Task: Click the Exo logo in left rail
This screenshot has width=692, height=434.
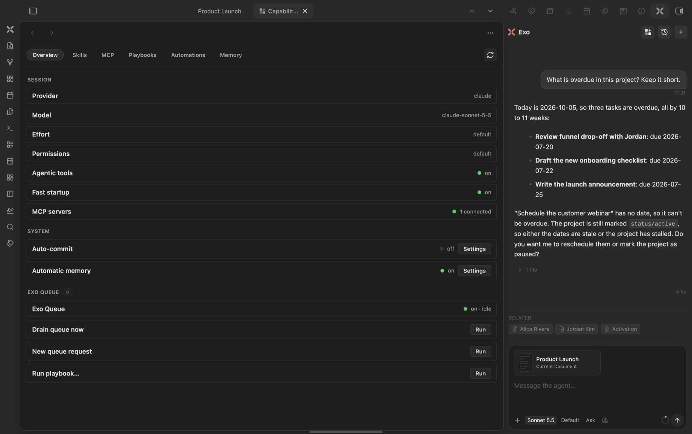Action: point(10,29)
